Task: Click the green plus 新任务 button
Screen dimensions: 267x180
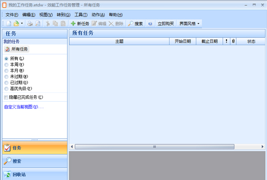Action: tap(80, 24)
